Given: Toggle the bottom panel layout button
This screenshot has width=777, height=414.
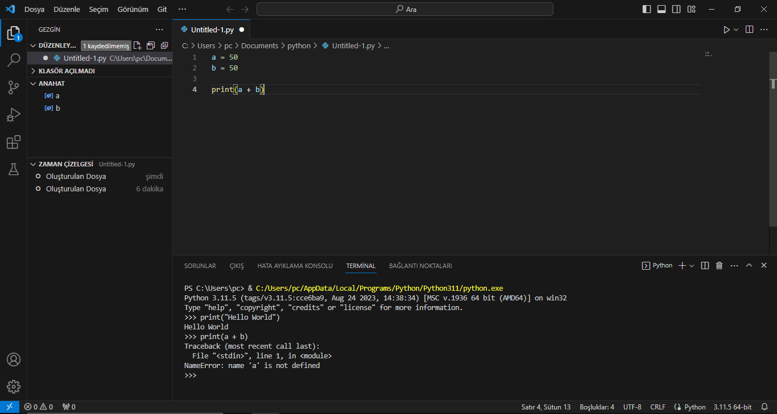Looking at the screenshot, I should (662, 9).
